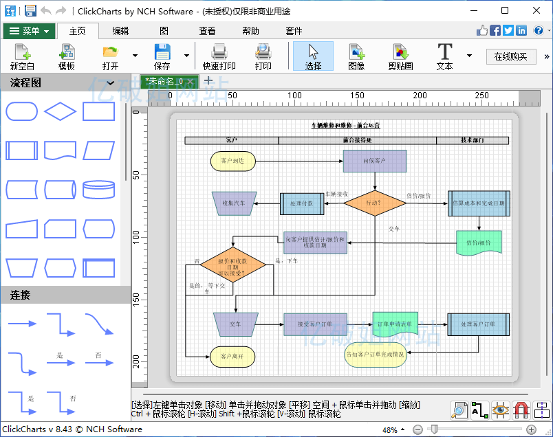553x437 pixels.
Task: Switch to the 编辑 ribbon tab
Action: (x=120, y=31)
